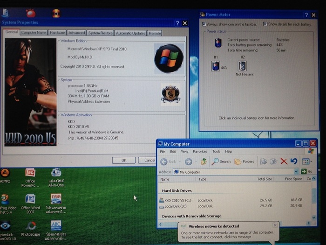
Task: Click the blue Undo arrow icon
Action: pos(294,161)
